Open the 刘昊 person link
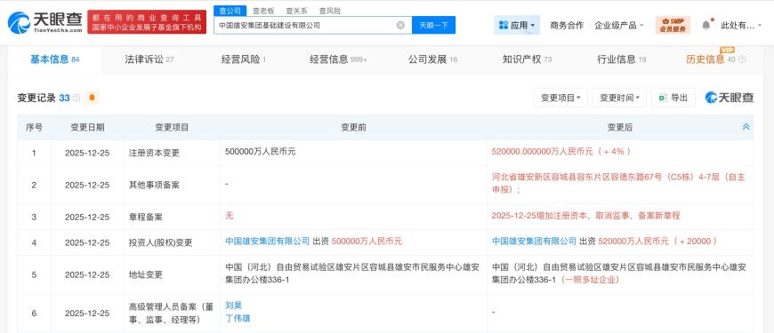This screenshot has height=333, width=774. point(233,305)
